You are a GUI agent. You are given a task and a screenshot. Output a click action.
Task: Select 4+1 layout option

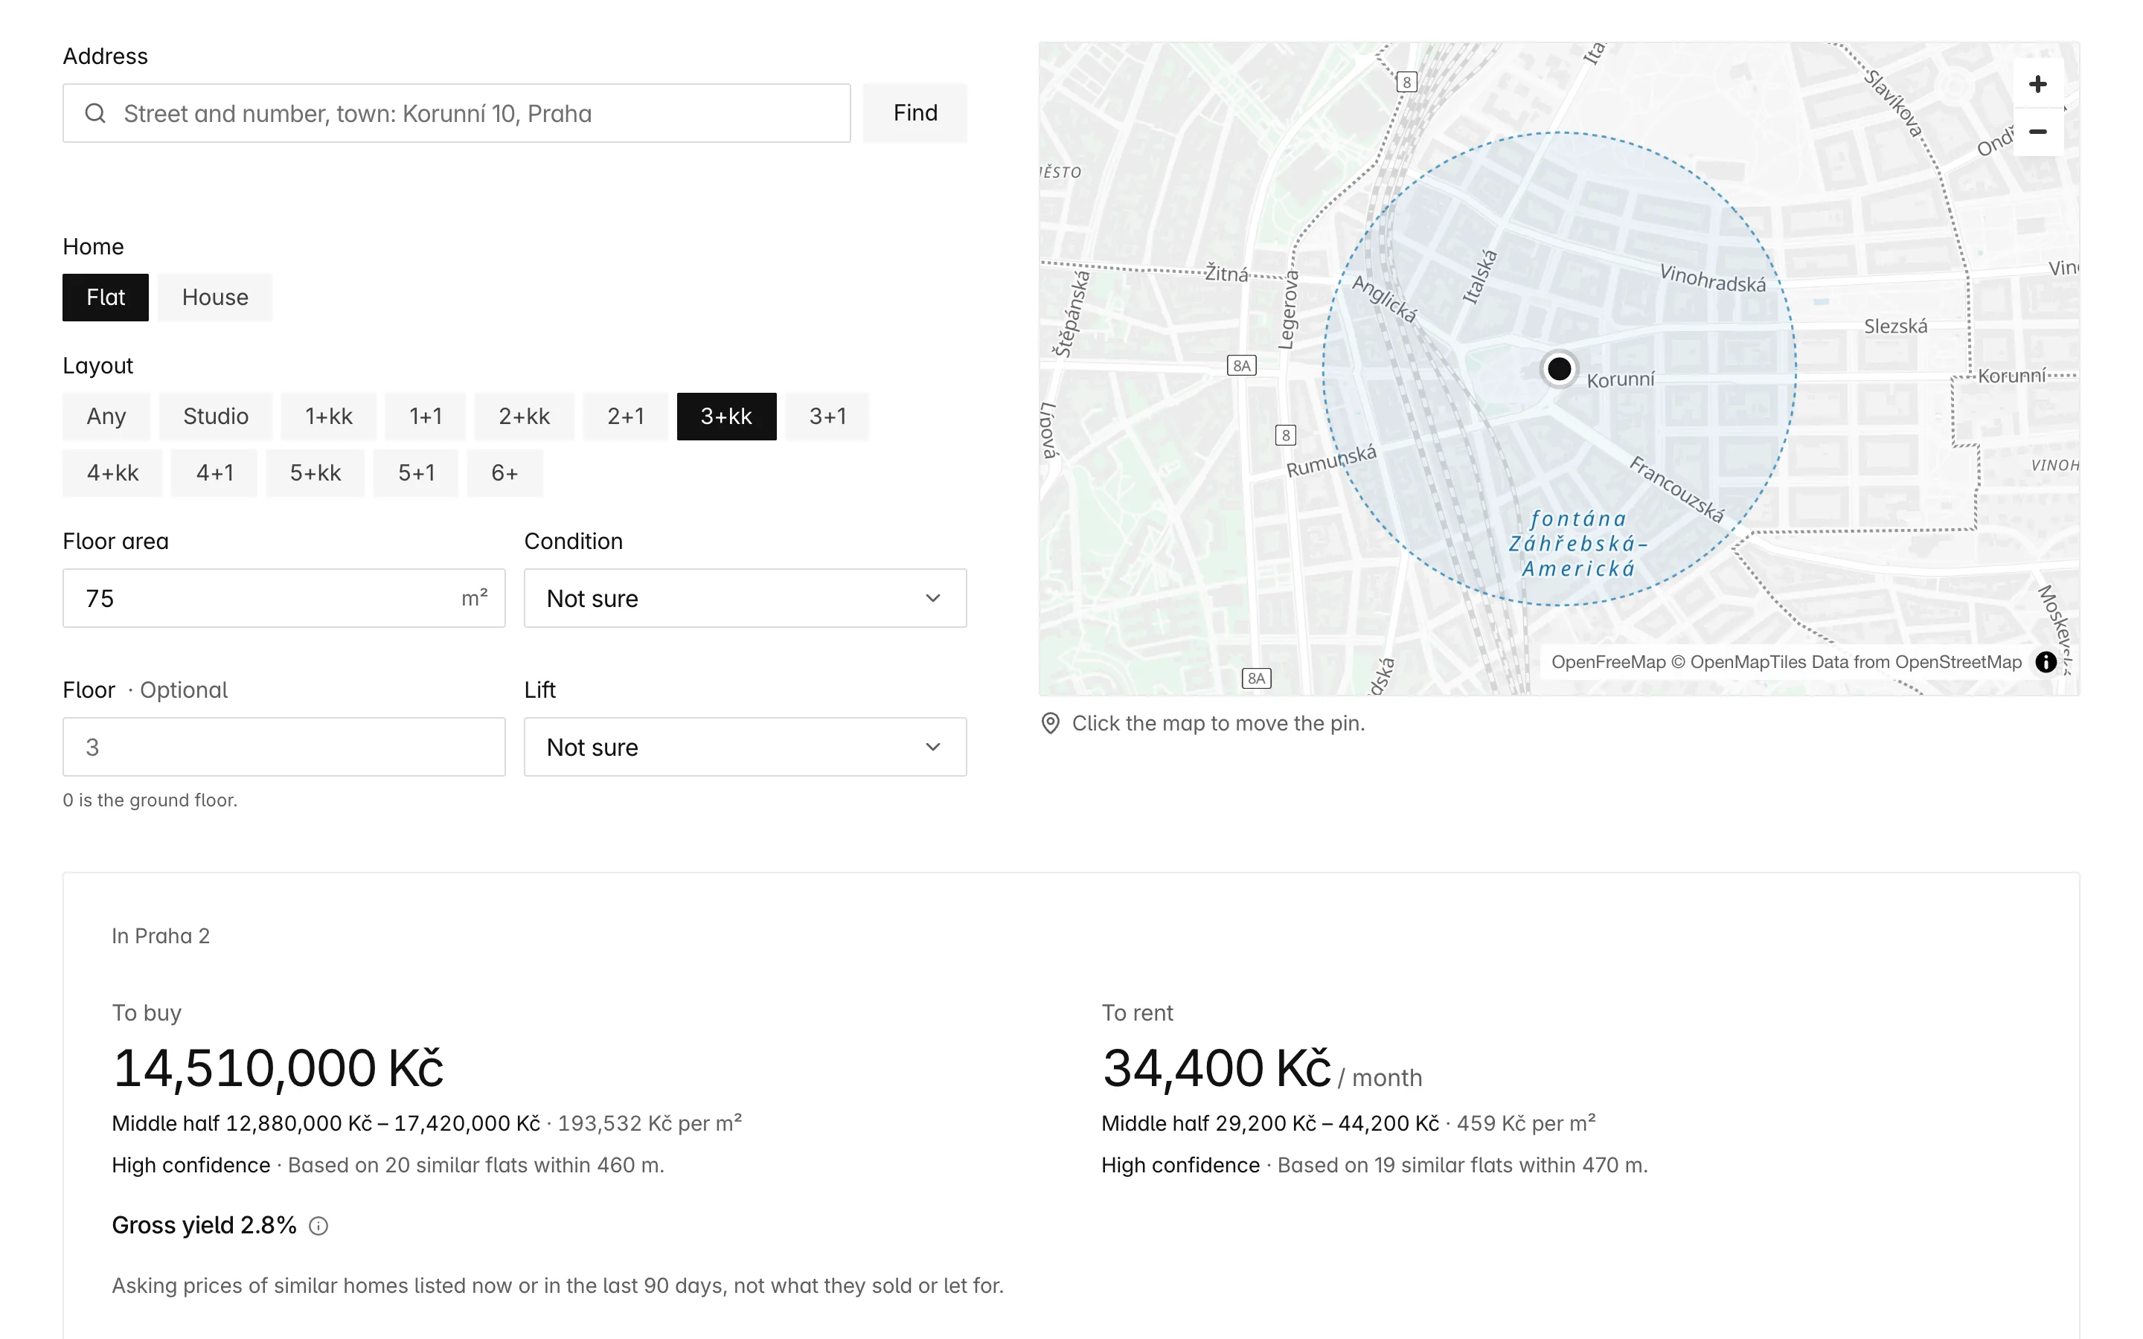tap(214, 473)
